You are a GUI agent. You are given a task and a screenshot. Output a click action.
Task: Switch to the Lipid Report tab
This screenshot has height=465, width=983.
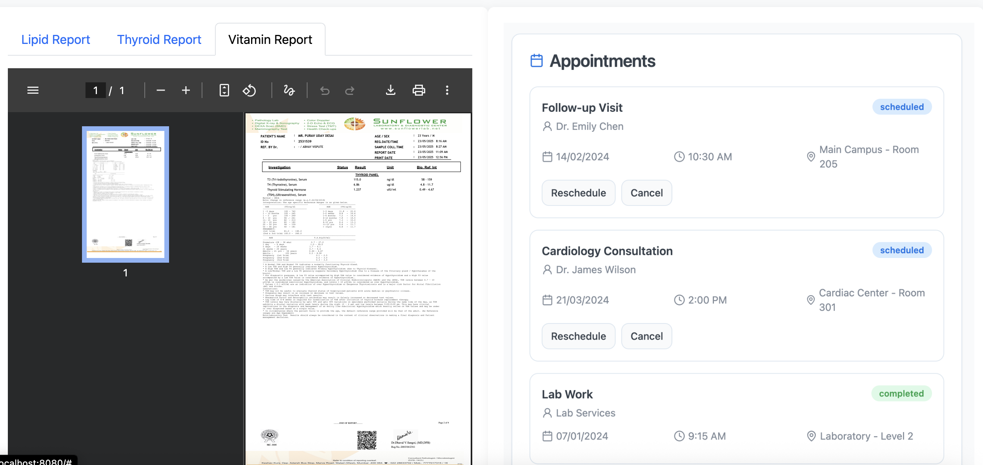56,40
